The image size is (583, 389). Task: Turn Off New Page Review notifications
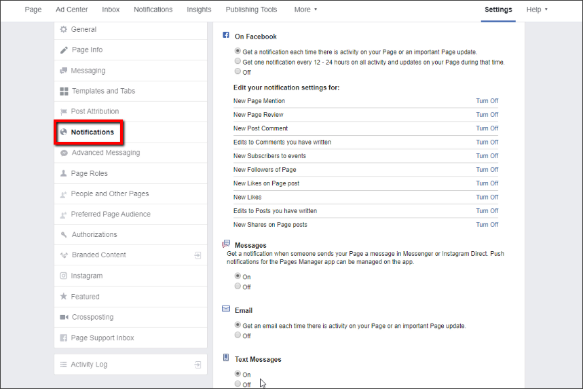[x=487, y=115]
